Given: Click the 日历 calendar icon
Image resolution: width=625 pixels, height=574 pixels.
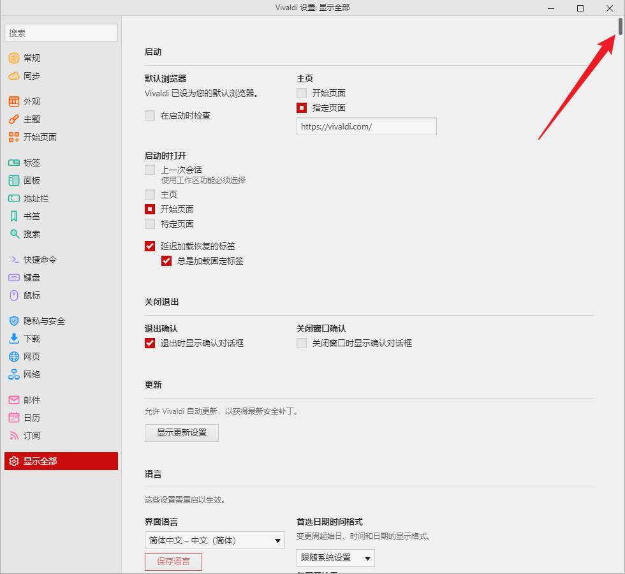Looking at the screenshot, I should click(x=14, y=418).
